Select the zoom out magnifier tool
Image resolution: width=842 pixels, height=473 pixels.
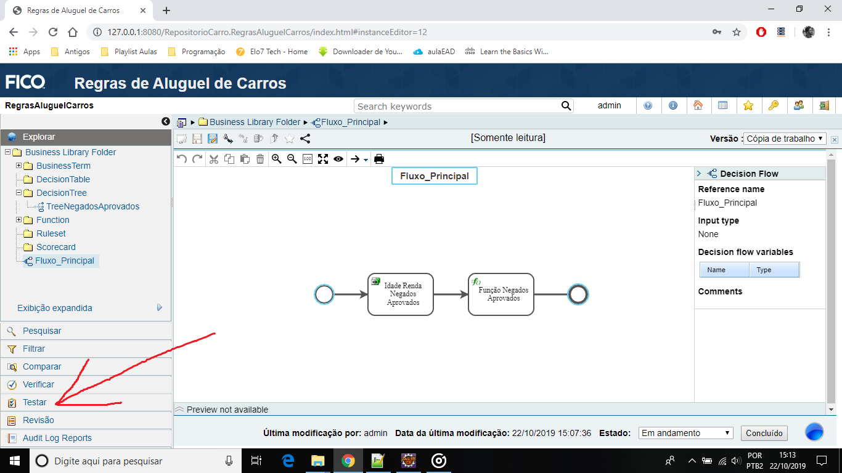click(292, 158)
